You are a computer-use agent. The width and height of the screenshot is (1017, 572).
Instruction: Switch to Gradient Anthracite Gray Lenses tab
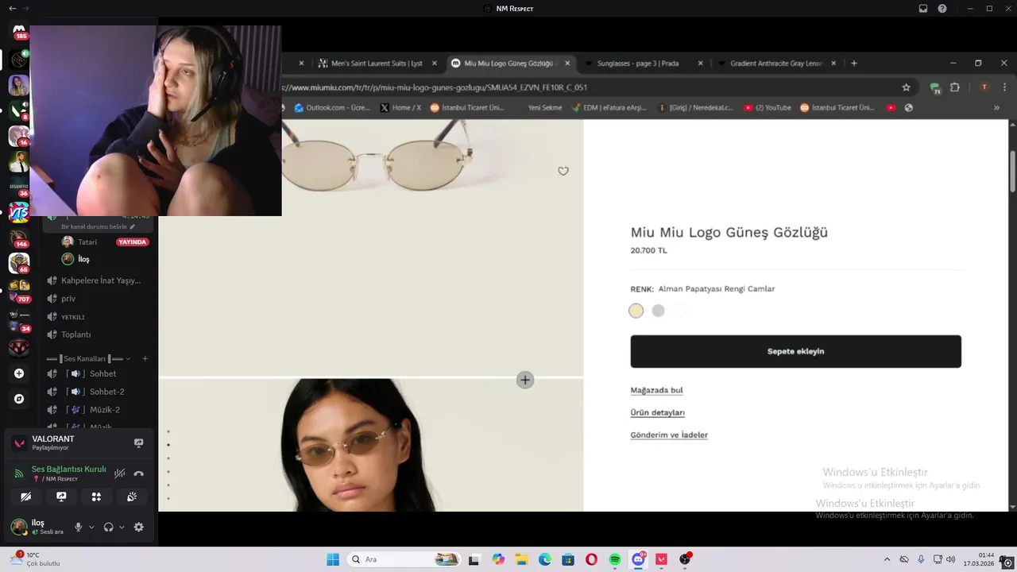[x=776, y=63]
